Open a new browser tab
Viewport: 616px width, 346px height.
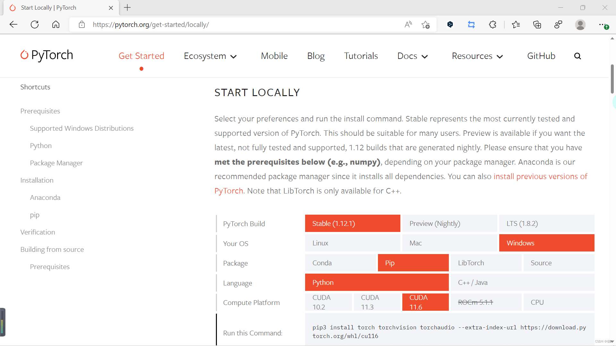pos(127,8)
